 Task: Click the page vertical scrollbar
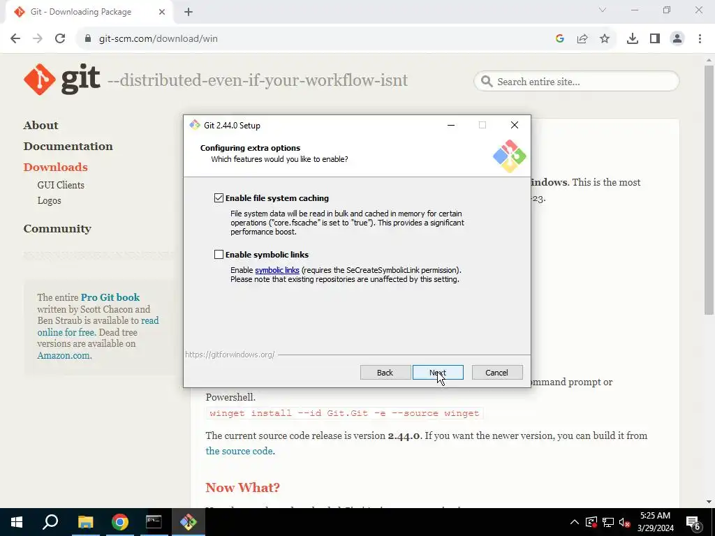709,190
